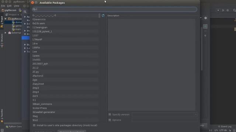Expand the Bu settings category
The height and width of the screenshot is (132, 236).
[x=25, y=45]
